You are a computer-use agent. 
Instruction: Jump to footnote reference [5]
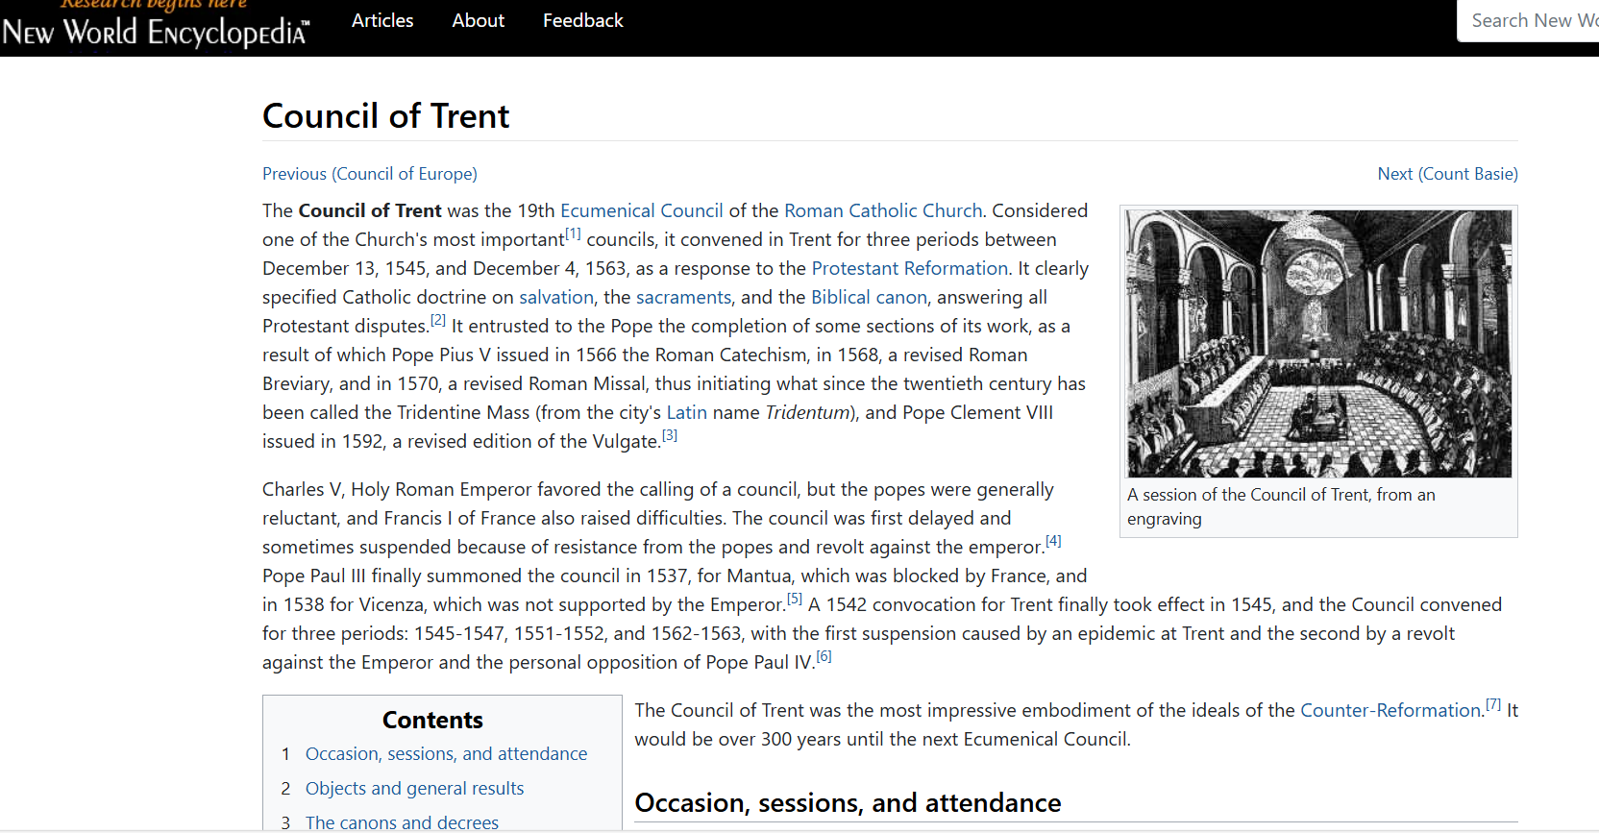pyautogui.click(x=795, y=599)
